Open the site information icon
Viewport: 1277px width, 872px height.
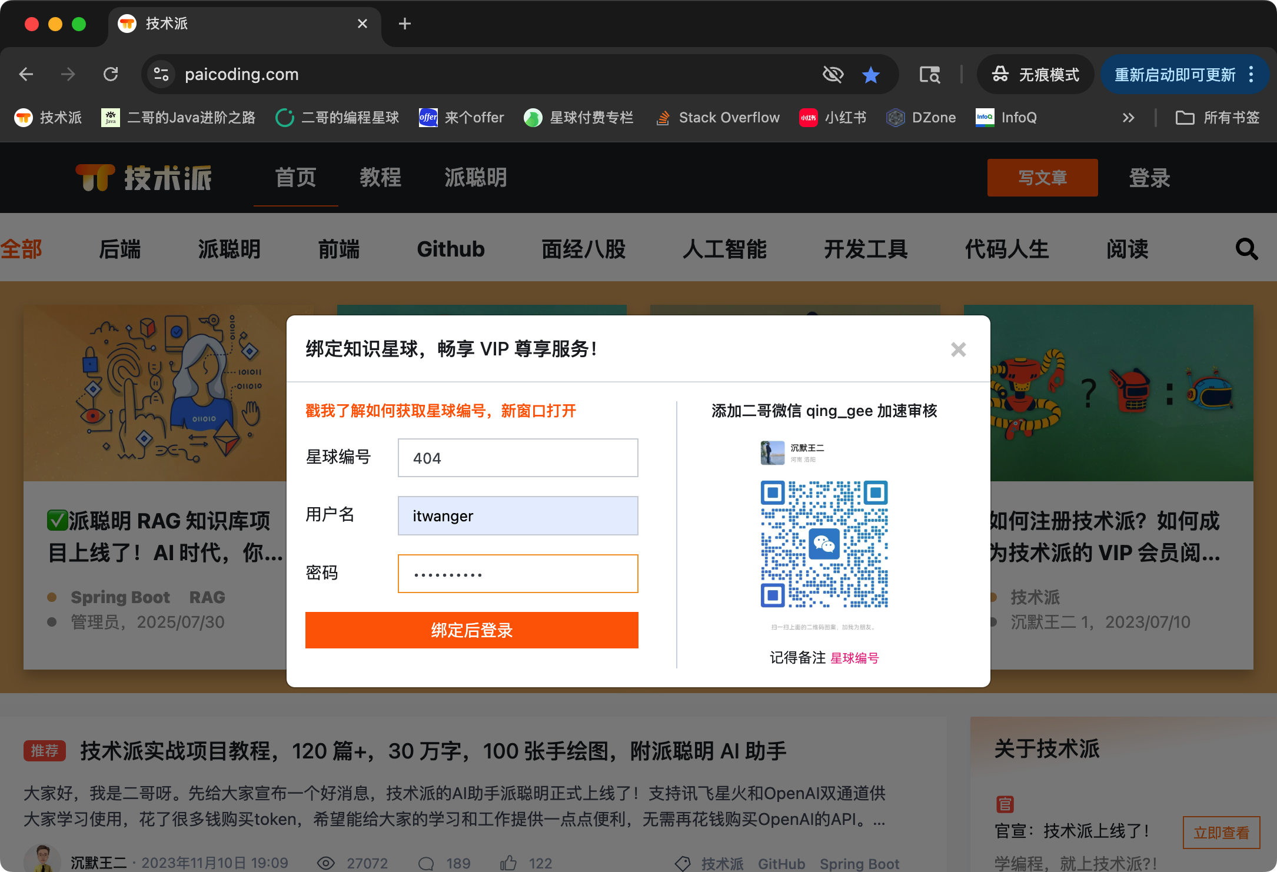point(161,75)
